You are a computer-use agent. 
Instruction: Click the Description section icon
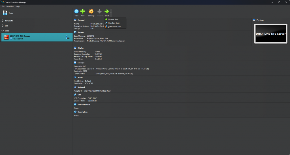(75, 112)
